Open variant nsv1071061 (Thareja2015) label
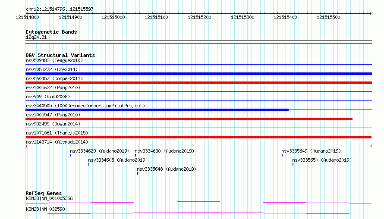Viewport: 384px width, 219px height. [57, 133]
